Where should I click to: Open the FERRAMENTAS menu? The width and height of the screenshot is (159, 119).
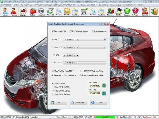coord(129,5)
